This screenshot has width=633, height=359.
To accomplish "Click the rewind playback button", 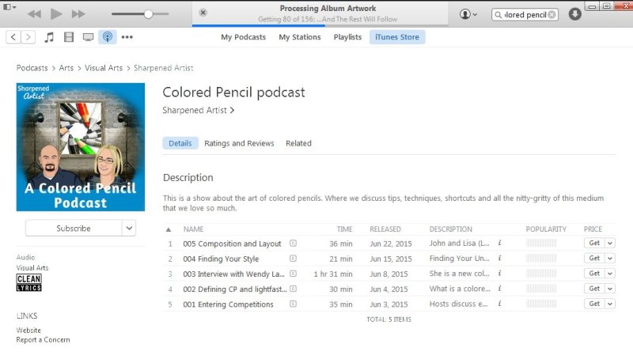I will click(34, 14).
